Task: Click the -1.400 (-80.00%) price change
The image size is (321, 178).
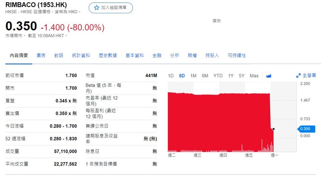Action: (73, 28)
